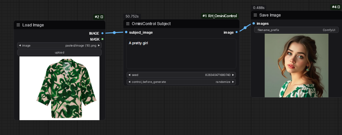
Task: Click the Save Image node menu icon
Action: (x=255, y=15)
